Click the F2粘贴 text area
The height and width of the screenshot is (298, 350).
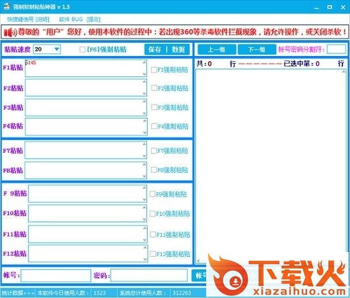(x=86, y=88)
